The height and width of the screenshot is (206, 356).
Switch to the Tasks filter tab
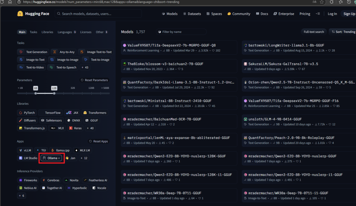click(33, 32)
